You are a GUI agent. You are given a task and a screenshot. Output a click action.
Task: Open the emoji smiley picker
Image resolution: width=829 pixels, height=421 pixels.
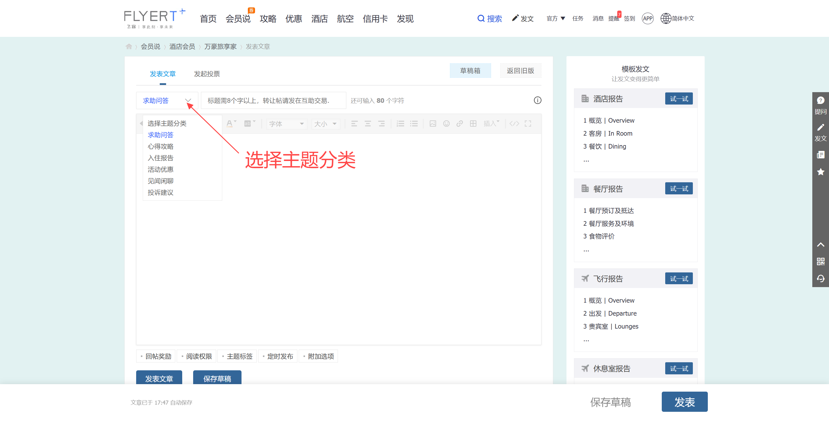pos(446,124)
